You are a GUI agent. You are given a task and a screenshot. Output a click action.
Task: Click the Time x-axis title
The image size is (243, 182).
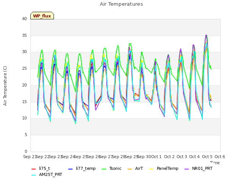[215, 163]
